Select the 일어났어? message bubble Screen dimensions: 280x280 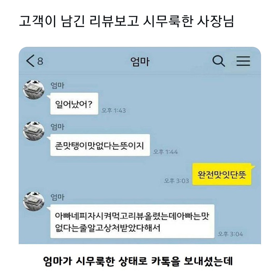click(74, 103)
